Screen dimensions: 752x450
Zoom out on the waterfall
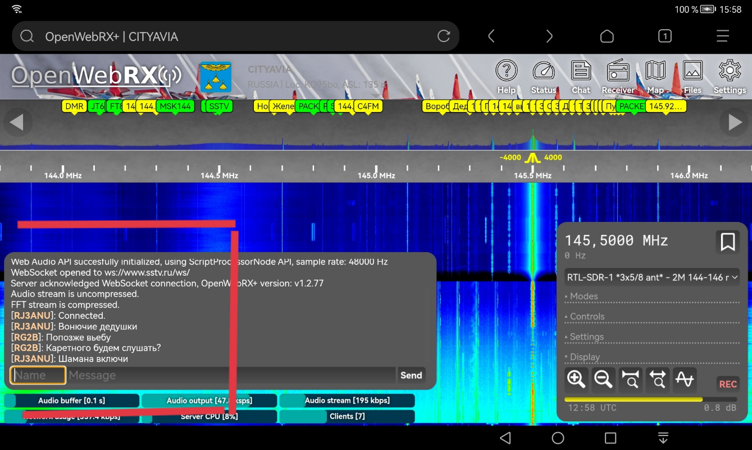(x=603, y=379)
